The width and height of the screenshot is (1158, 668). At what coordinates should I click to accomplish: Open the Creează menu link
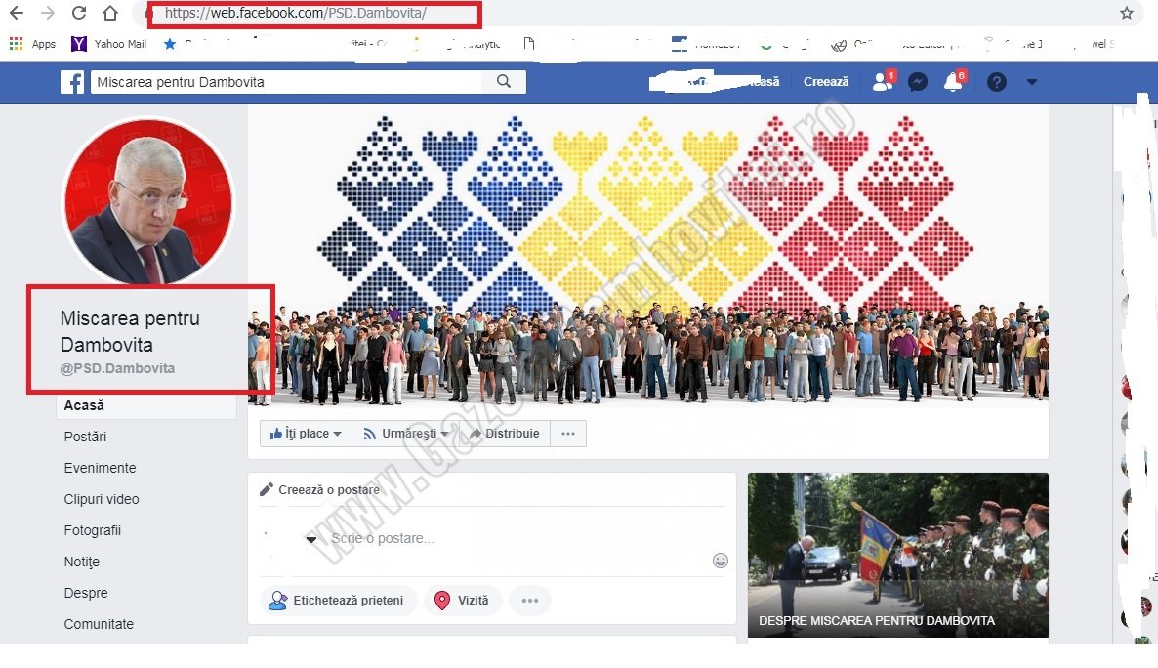pos(826,82)
